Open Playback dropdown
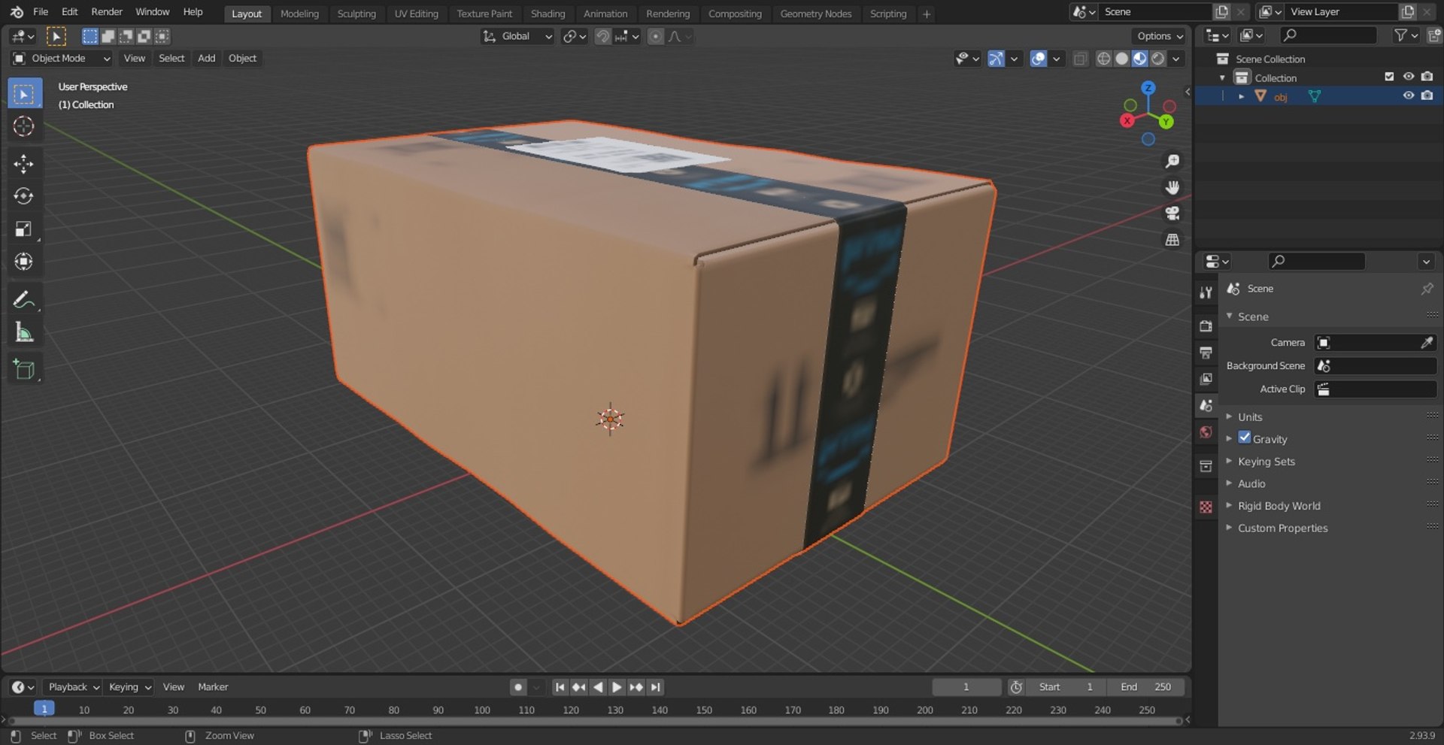Viewport: 1444px width, 745px height. pyautogui.click(x=73, y=687)
